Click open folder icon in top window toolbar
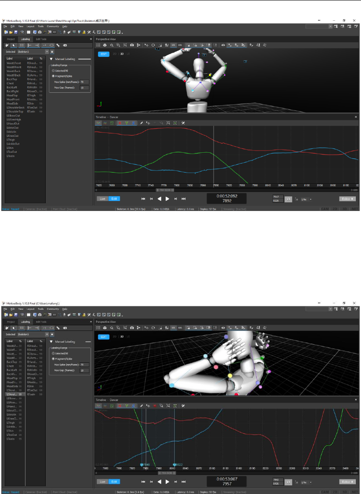The height and width of the screenshot is (494, 361). click(11, 32)
